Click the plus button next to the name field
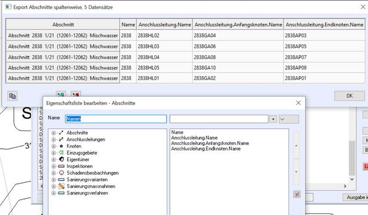Image resolution: width=368 pixels, height=215 pixels. coord(273,119)
